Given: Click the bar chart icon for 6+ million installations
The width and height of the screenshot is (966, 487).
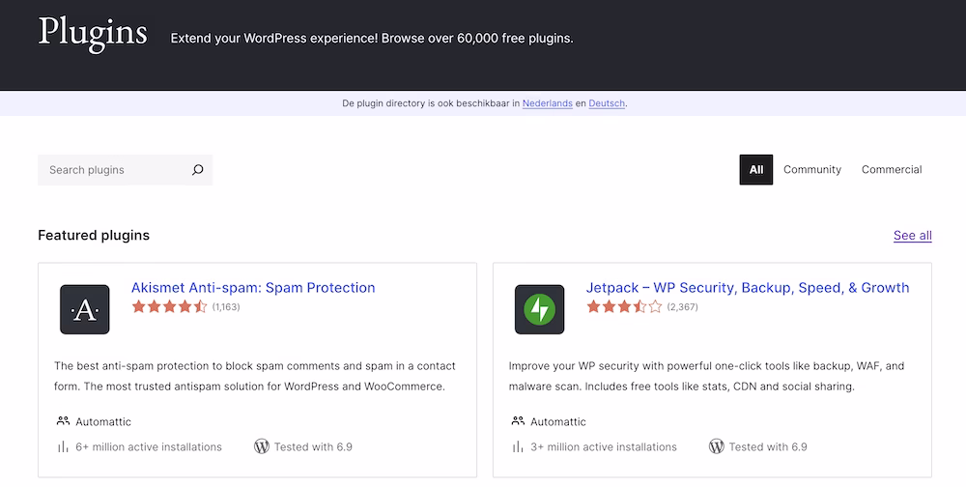Looking at the screenshot, I should (63, 447).
